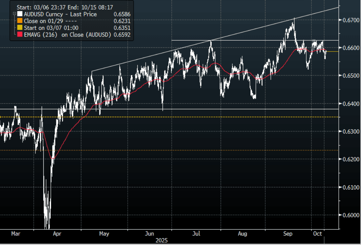Click the Apr label on the time axis
The height and width of the screenshot is (245, 361).
click(57, 234)
